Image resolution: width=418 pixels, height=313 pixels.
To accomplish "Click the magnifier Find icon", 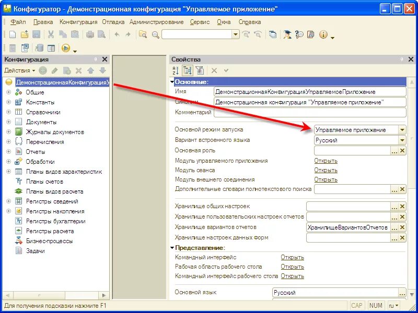I will point(155,34).
